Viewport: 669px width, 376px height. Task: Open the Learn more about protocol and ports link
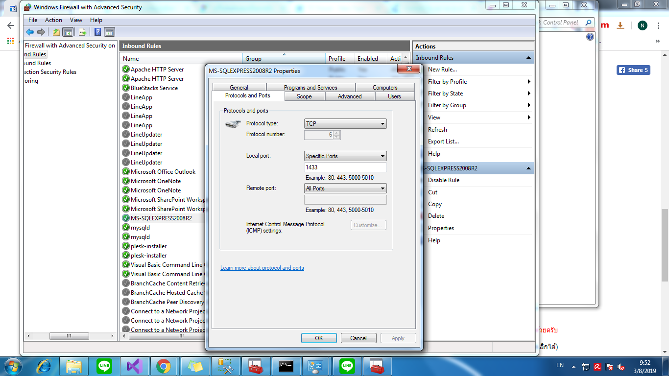[x=262, y=268]
